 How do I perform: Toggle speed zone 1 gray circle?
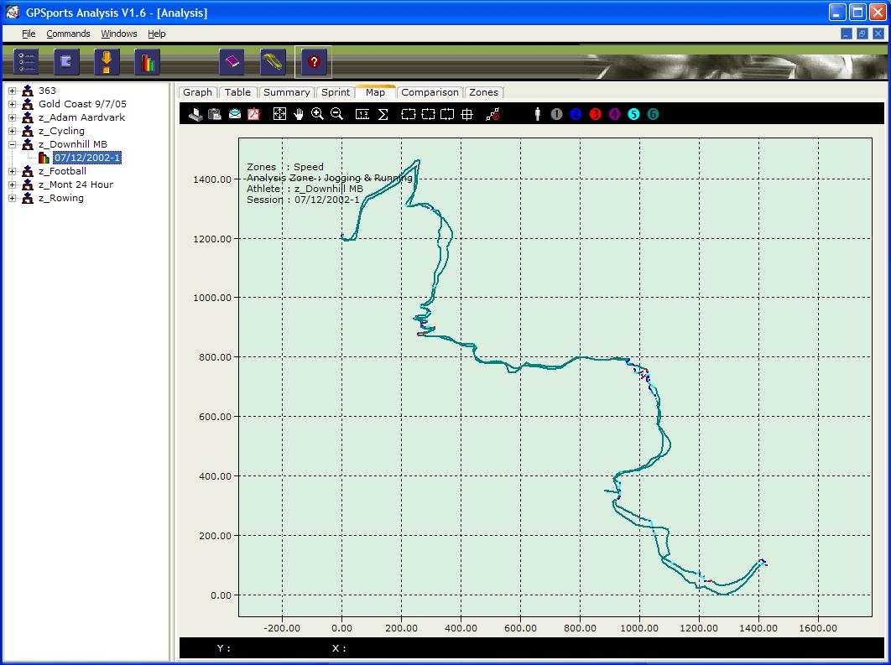tap(556, 114)
